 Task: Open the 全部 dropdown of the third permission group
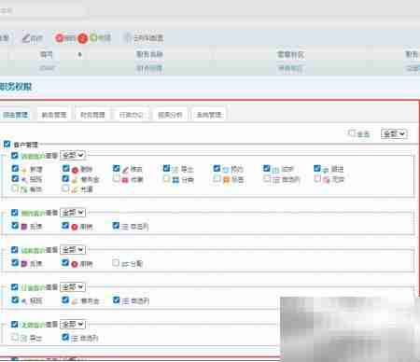pos(73,250)
